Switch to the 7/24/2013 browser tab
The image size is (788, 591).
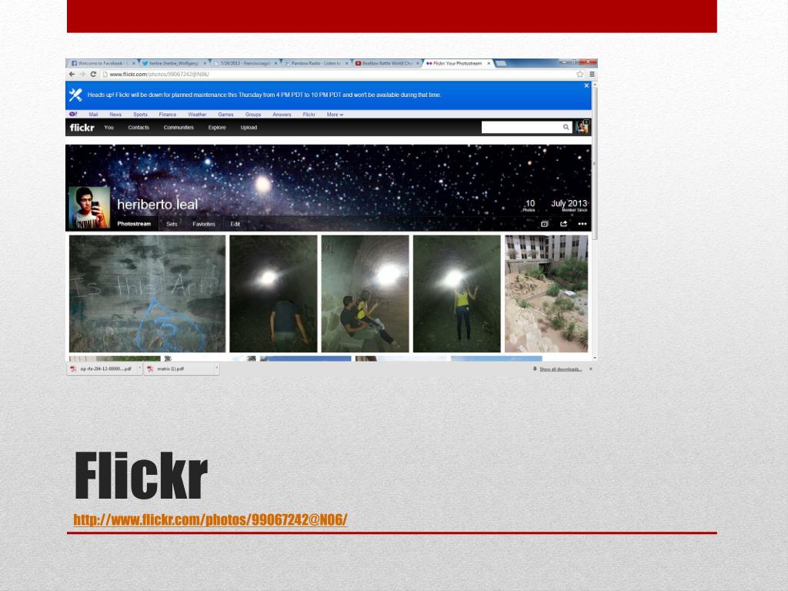click(x=244, y=63)
